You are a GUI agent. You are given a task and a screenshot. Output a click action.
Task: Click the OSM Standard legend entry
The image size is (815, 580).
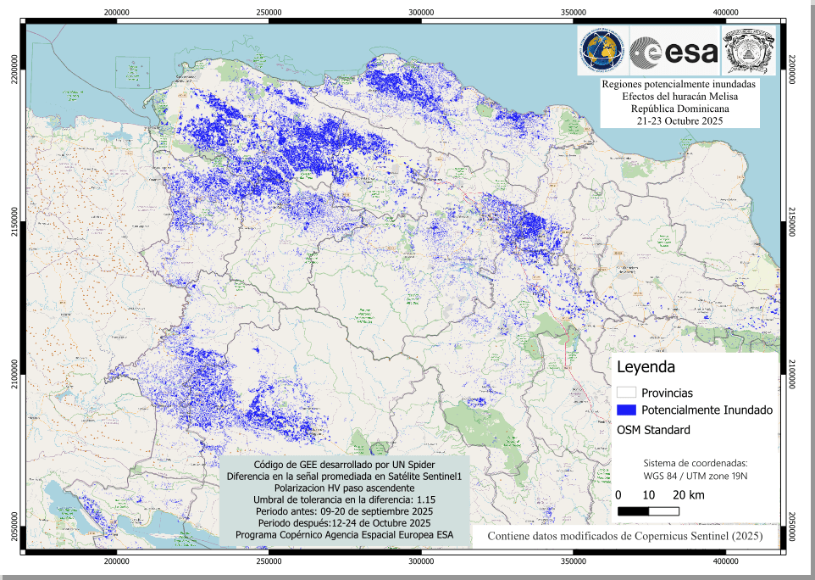[653, 430]
